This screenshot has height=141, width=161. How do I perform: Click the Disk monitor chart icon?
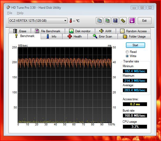coord(71,31)
